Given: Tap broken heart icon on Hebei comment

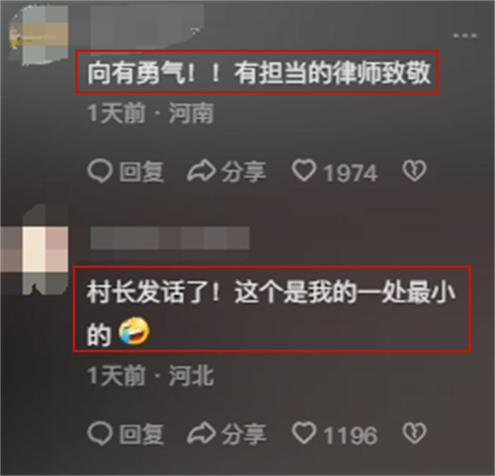Looking at the screenshot, I should (x=414, y=433).
